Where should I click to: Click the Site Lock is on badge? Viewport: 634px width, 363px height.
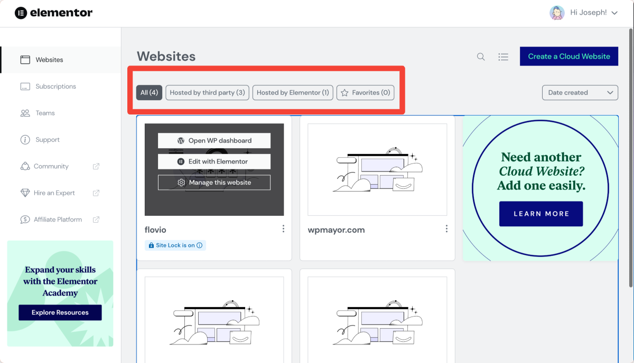175,245
